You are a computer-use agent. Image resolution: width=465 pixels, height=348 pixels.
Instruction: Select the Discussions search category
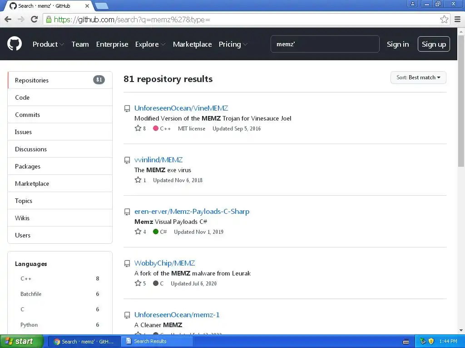[60, 149]
